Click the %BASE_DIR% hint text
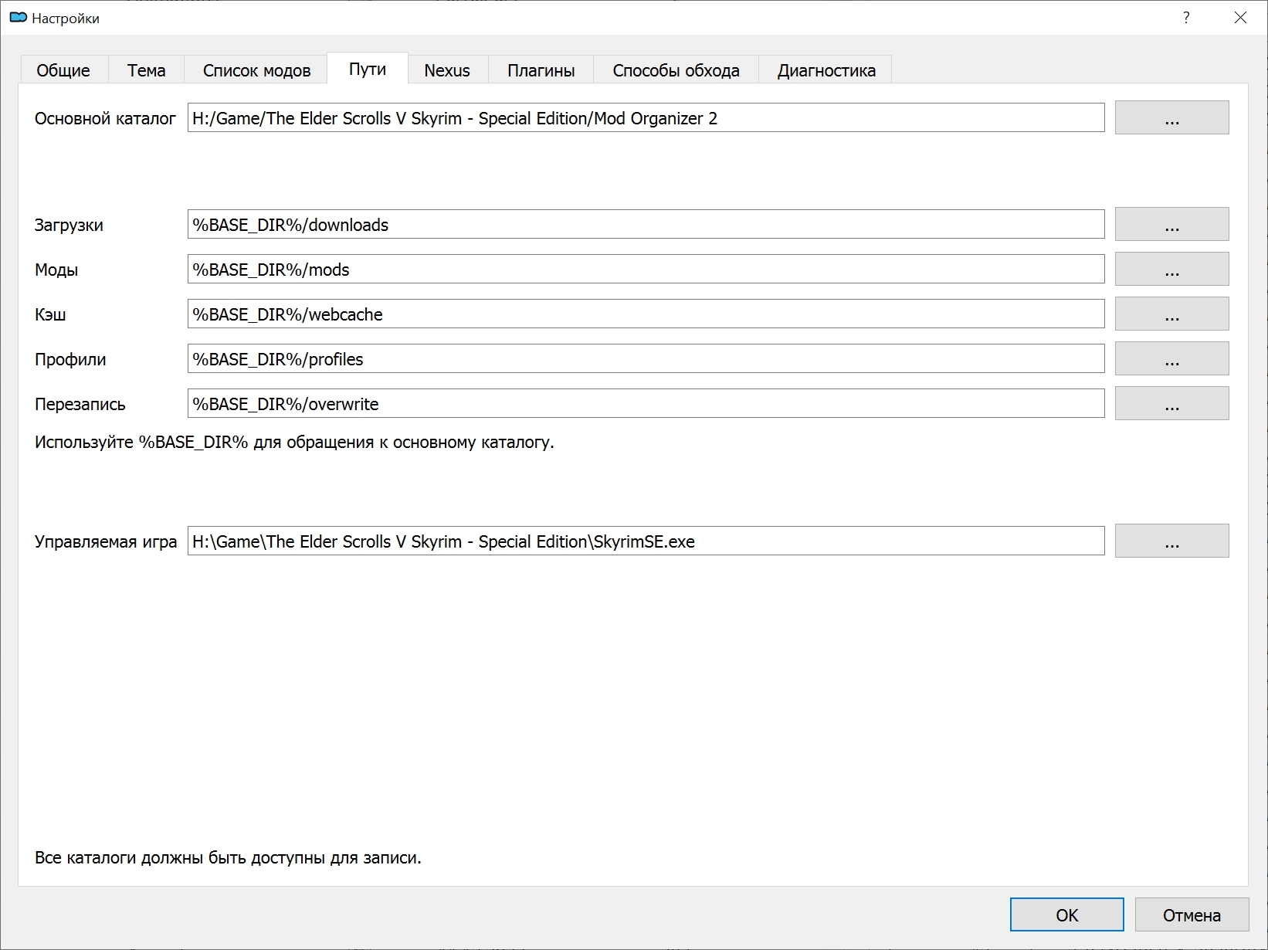 (294, 443)
